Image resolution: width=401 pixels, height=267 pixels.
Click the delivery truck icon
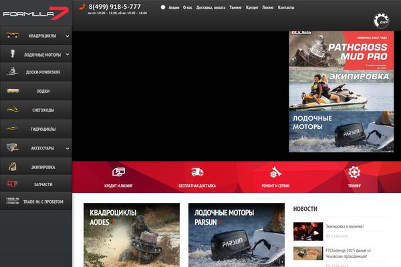(197, 172)
